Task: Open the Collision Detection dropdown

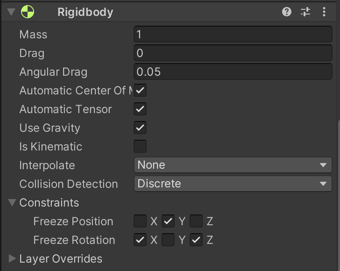Action: 233,184
